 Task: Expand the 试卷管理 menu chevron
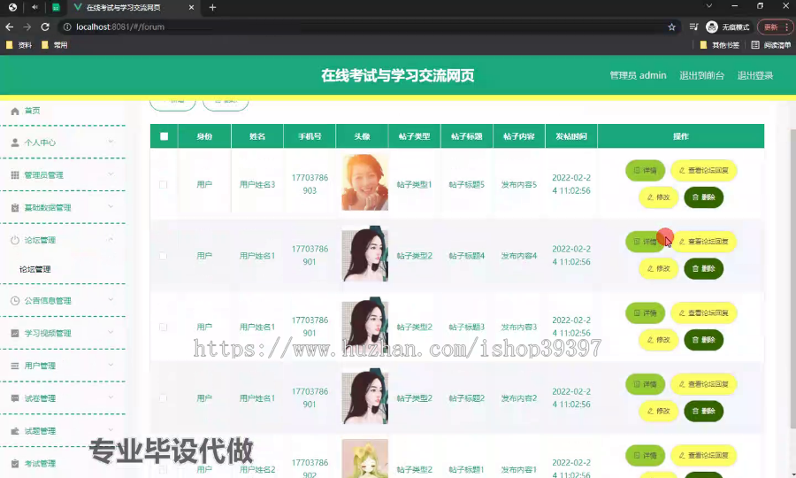coord(111,397)
